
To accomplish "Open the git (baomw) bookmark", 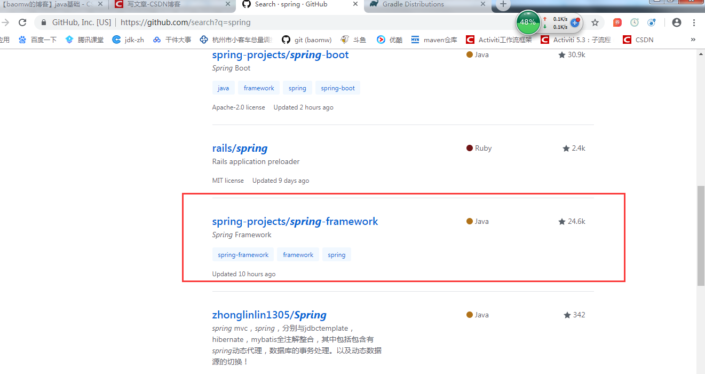I will click(x=306, y=40).
